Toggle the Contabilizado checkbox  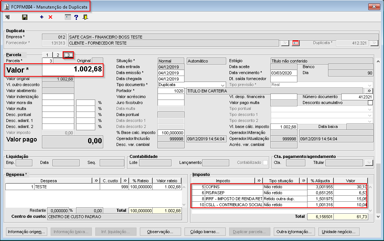(265, 162)
